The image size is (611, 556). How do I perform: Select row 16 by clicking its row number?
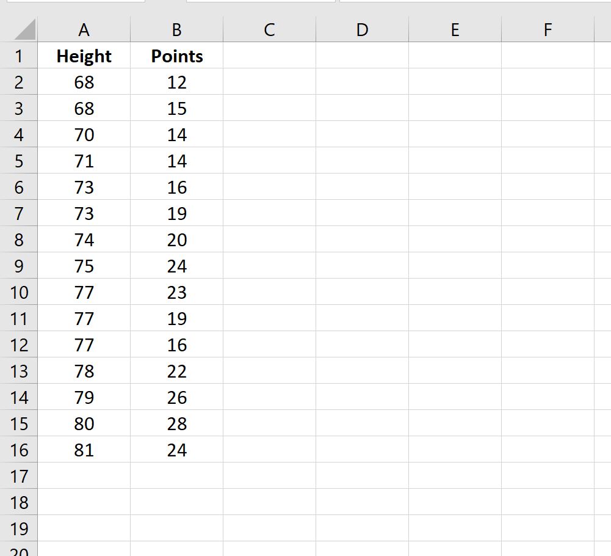click(x=19, y=450)
